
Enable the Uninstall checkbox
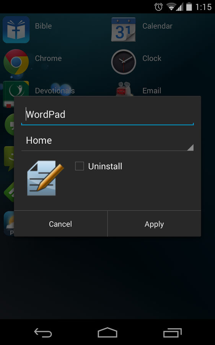[80, 166]
